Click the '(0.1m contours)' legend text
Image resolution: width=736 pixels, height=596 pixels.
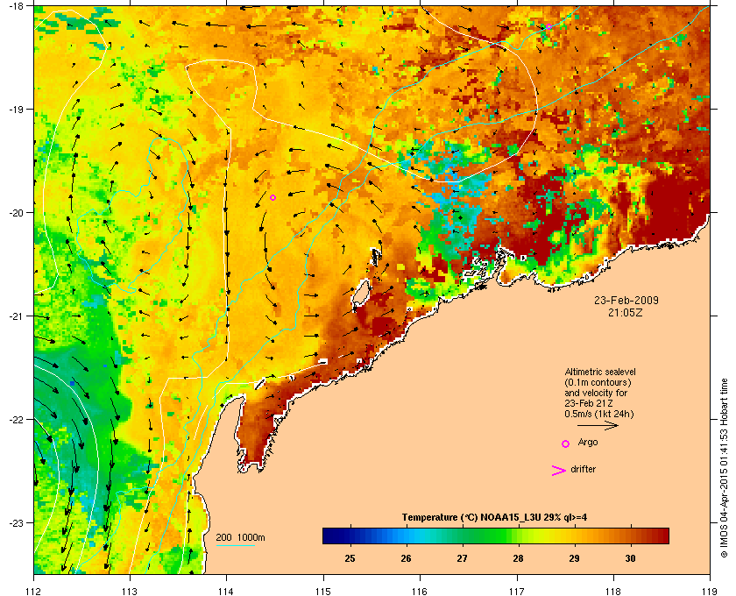click(598, 382)
